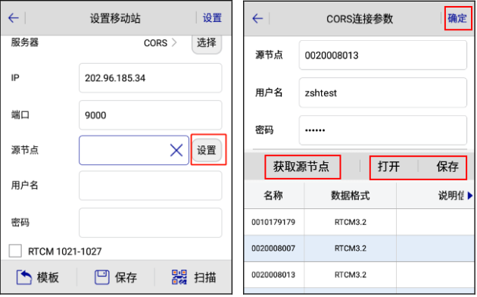Screen dimensions: 477x297
Task: Show more table columns via blue arrow
Action: tap(470, 195)
